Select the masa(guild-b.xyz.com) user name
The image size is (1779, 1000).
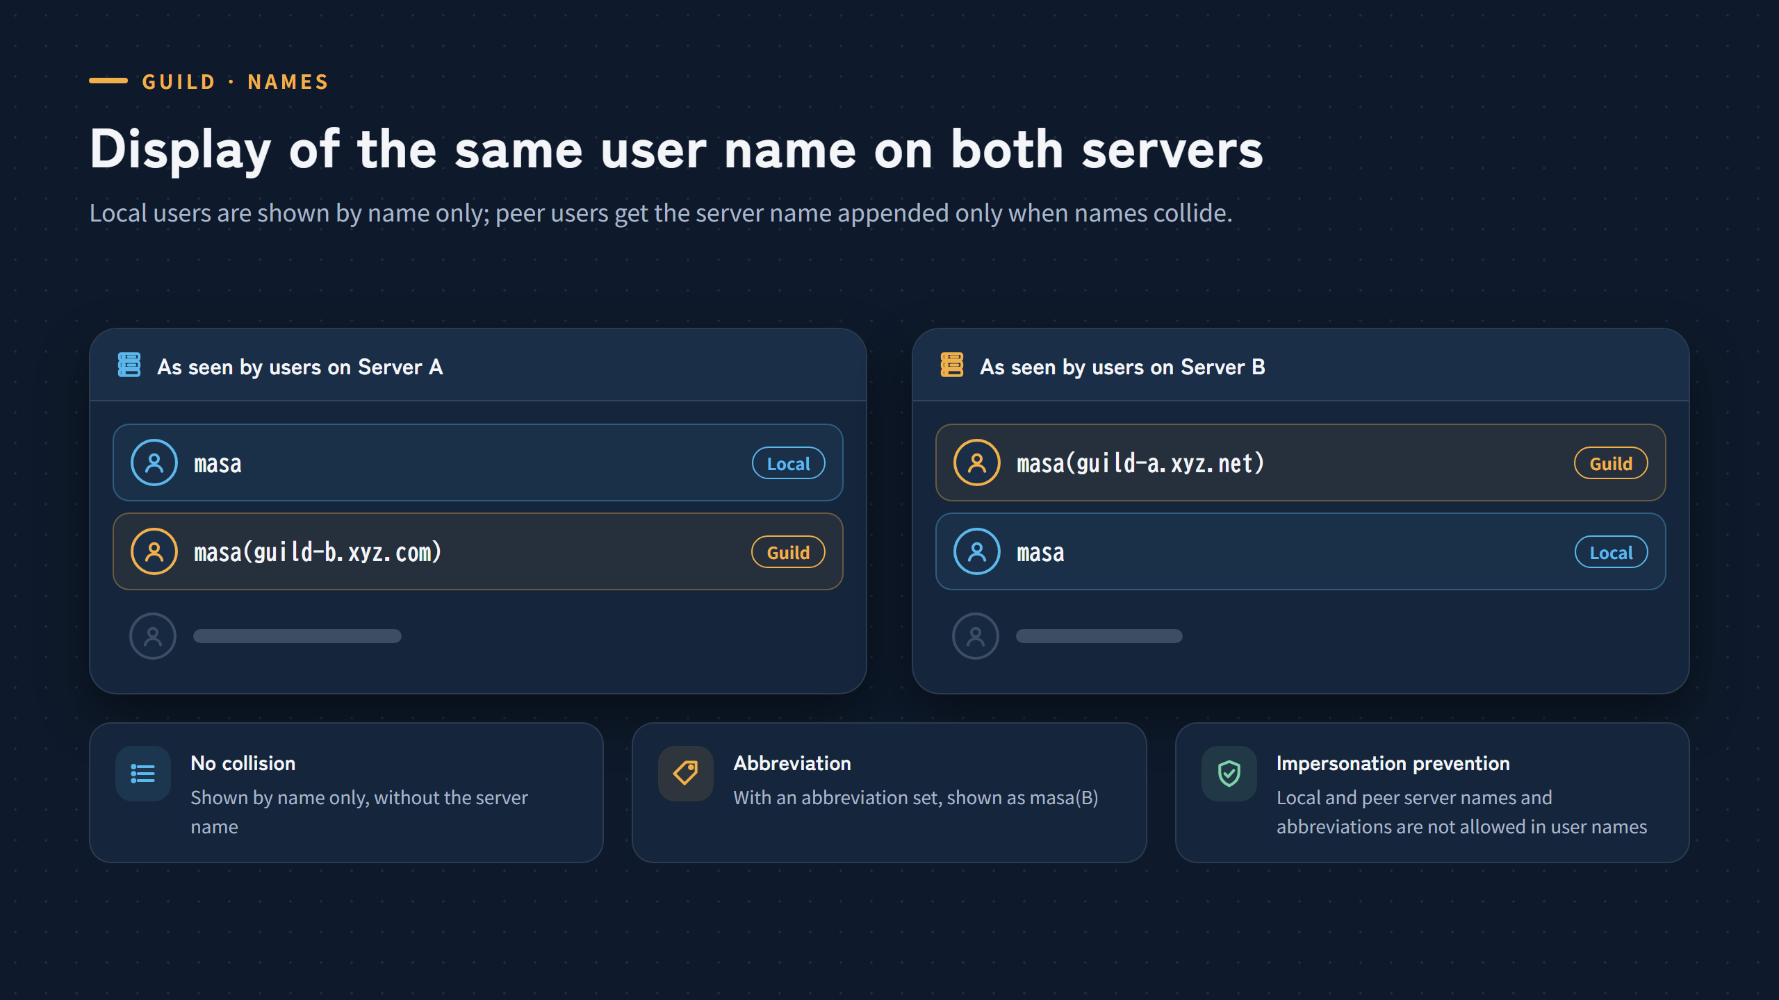click(318, 553)
